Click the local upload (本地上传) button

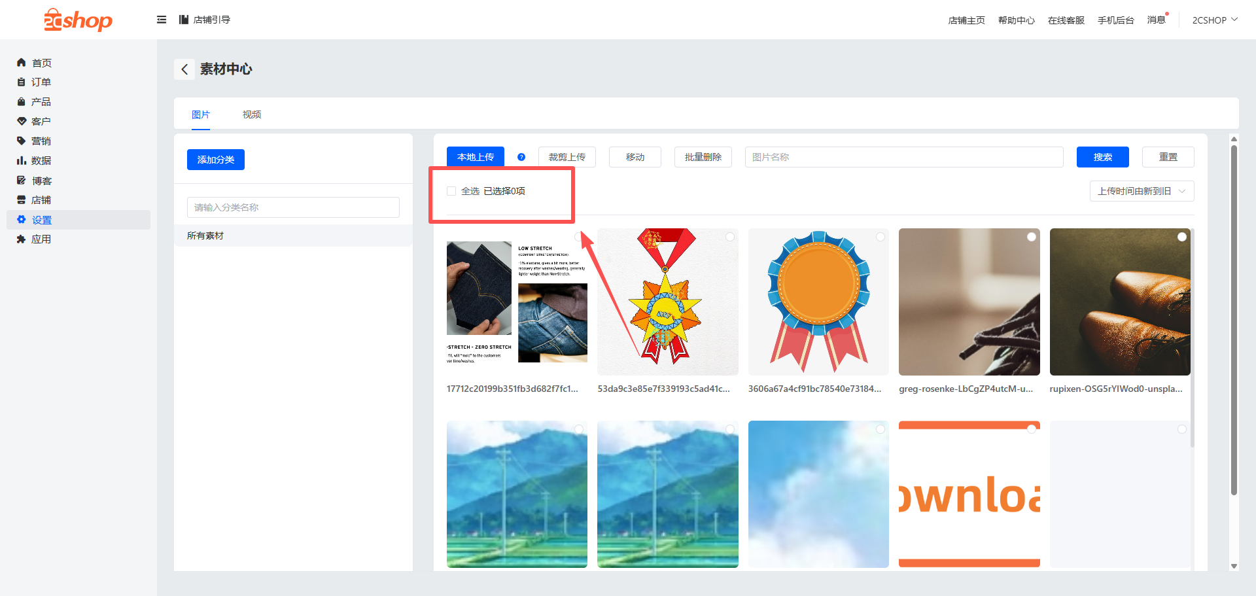pyautogui.click(x=476, y=157)
